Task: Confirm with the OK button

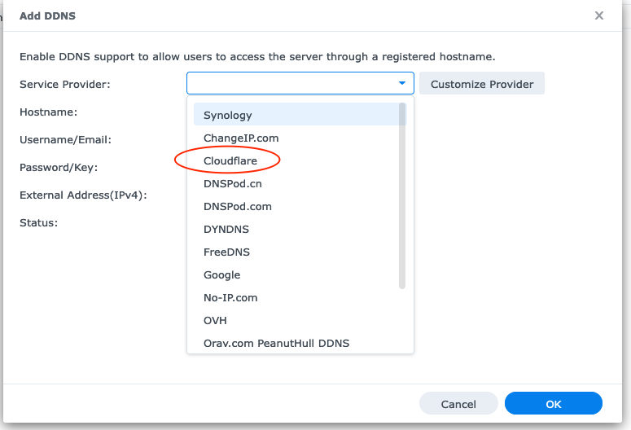Action: coord(554,404)
